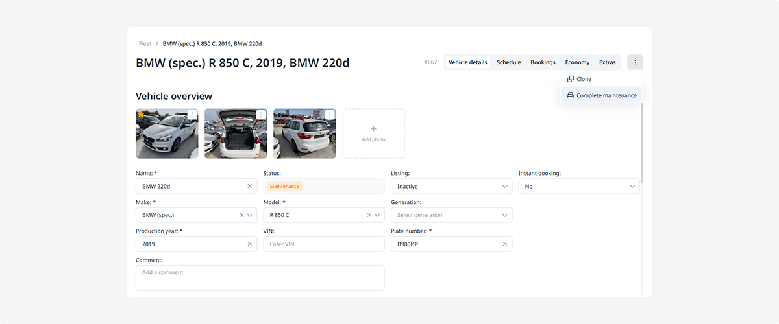Open the Instant booking dropdown
Image resolution: width=779 pixels, height=324 pixels.
tap(578, 186)
